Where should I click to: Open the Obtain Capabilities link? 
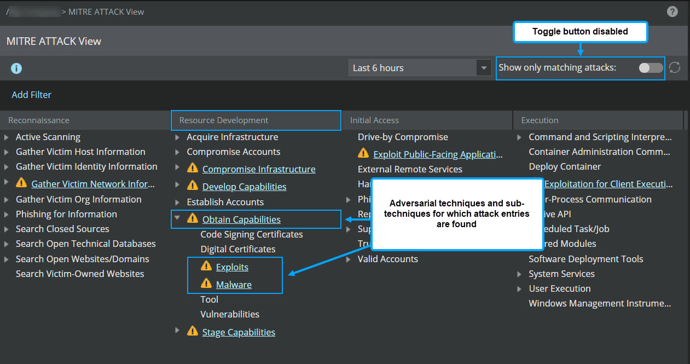[241, 219]
